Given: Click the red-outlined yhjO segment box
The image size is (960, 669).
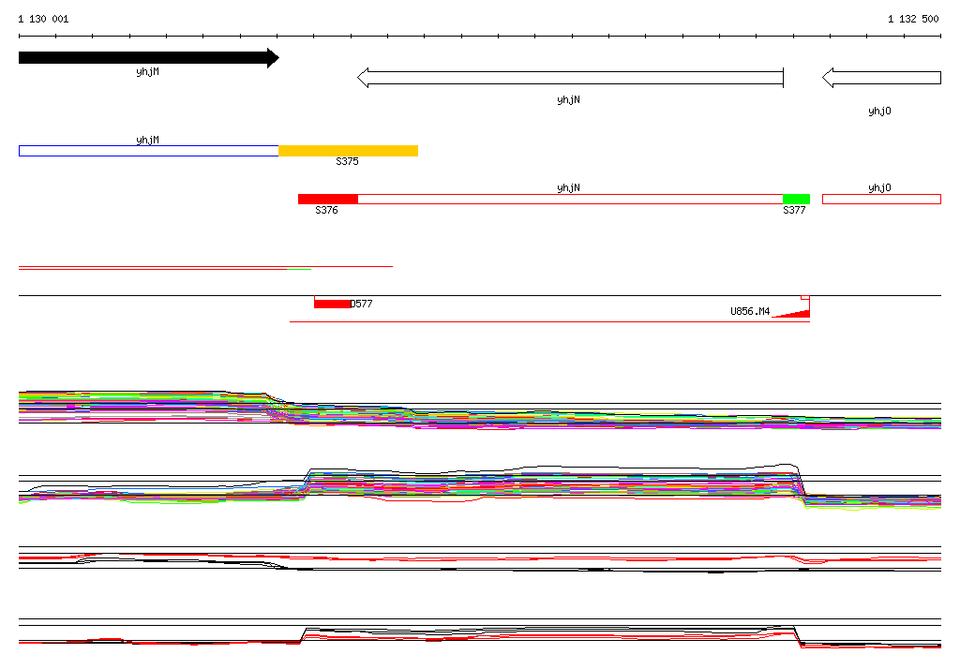Looking at the screenshot, I should tap(881, 199).
